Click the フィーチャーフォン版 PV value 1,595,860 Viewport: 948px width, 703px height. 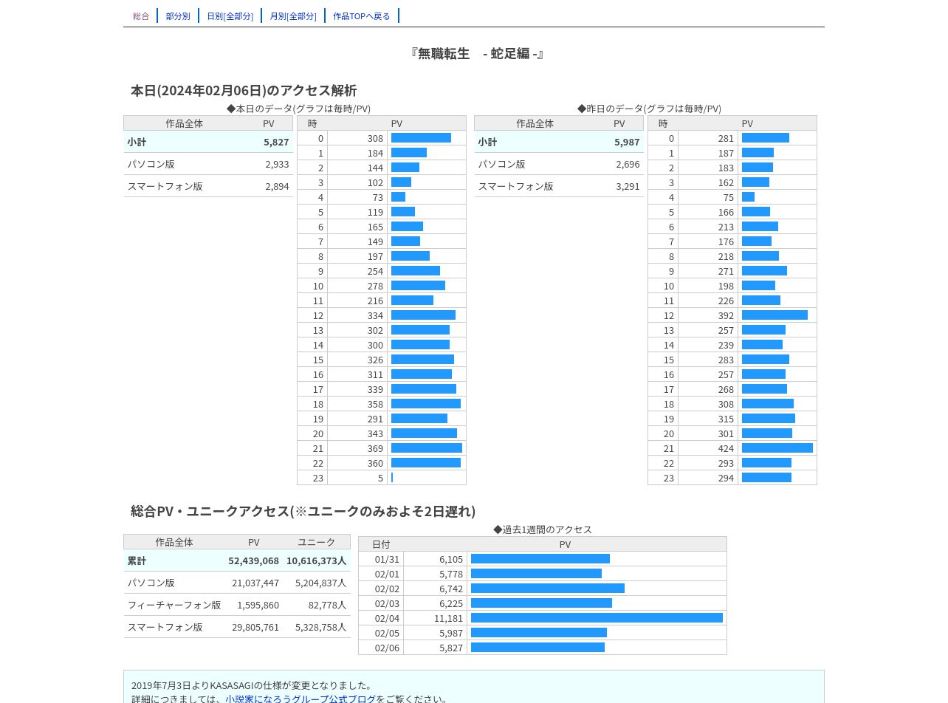tap(258, 605)
